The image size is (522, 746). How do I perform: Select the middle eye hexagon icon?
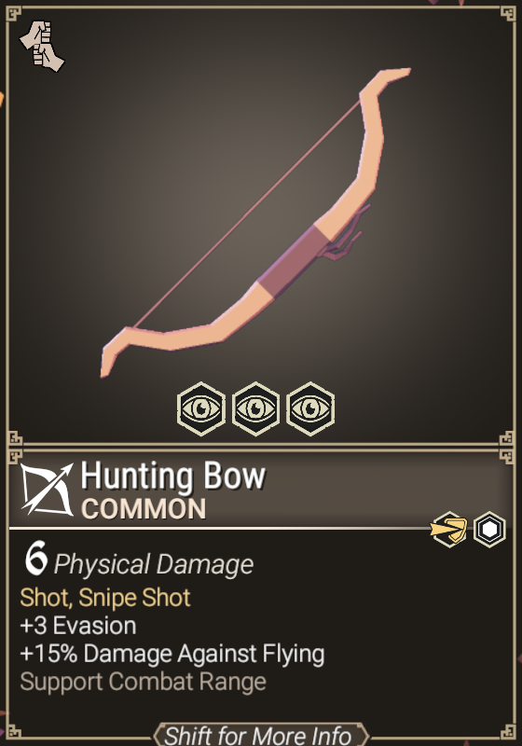tap(255, 408)
